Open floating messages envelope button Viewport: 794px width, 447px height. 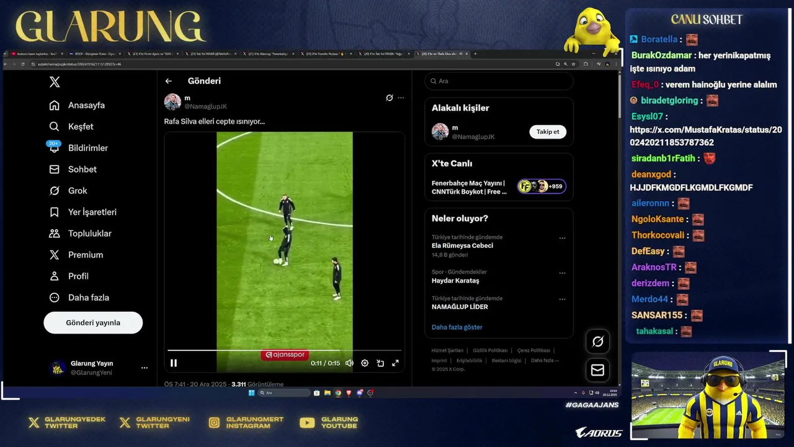pyautogui.click(x=597, y=370)
